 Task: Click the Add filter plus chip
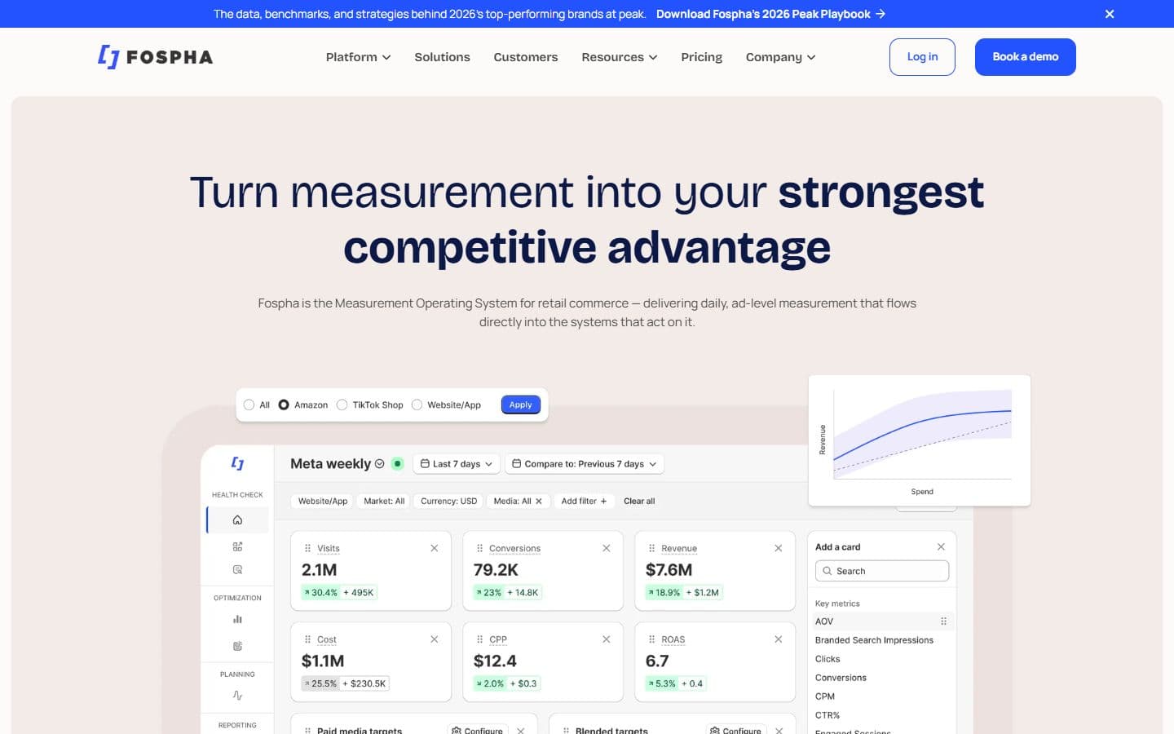pos(584,502)
